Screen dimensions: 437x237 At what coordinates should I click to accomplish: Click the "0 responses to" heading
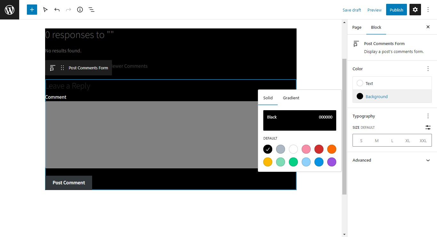(x=80, y=34)
